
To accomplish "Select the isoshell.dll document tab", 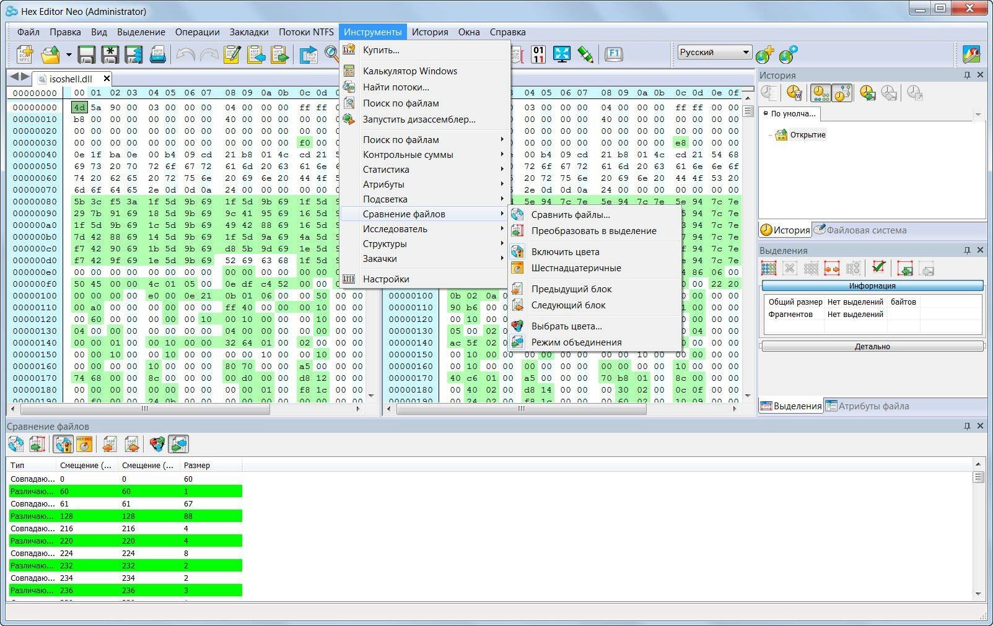I will coord(70,79).
